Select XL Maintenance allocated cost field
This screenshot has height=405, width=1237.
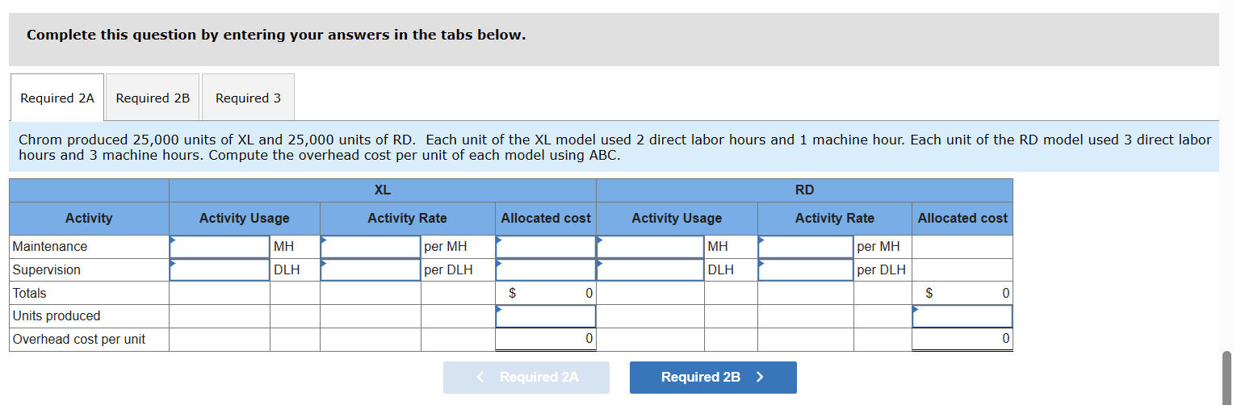546,246
